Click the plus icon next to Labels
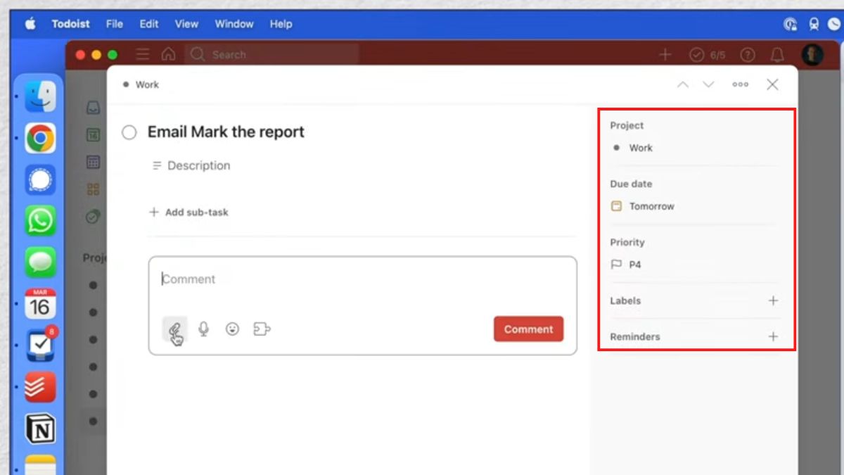Image resolution: width=844 pixels, height=475 pixels. (x=773, y=300)
